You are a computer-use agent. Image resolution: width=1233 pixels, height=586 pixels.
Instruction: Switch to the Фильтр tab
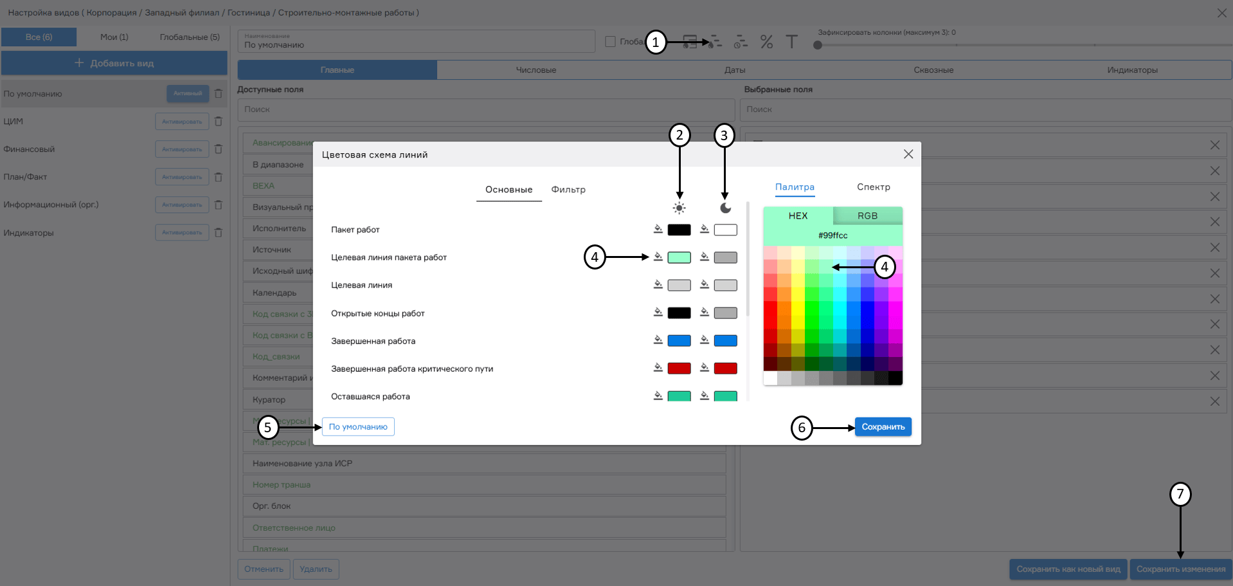point(568,190)
